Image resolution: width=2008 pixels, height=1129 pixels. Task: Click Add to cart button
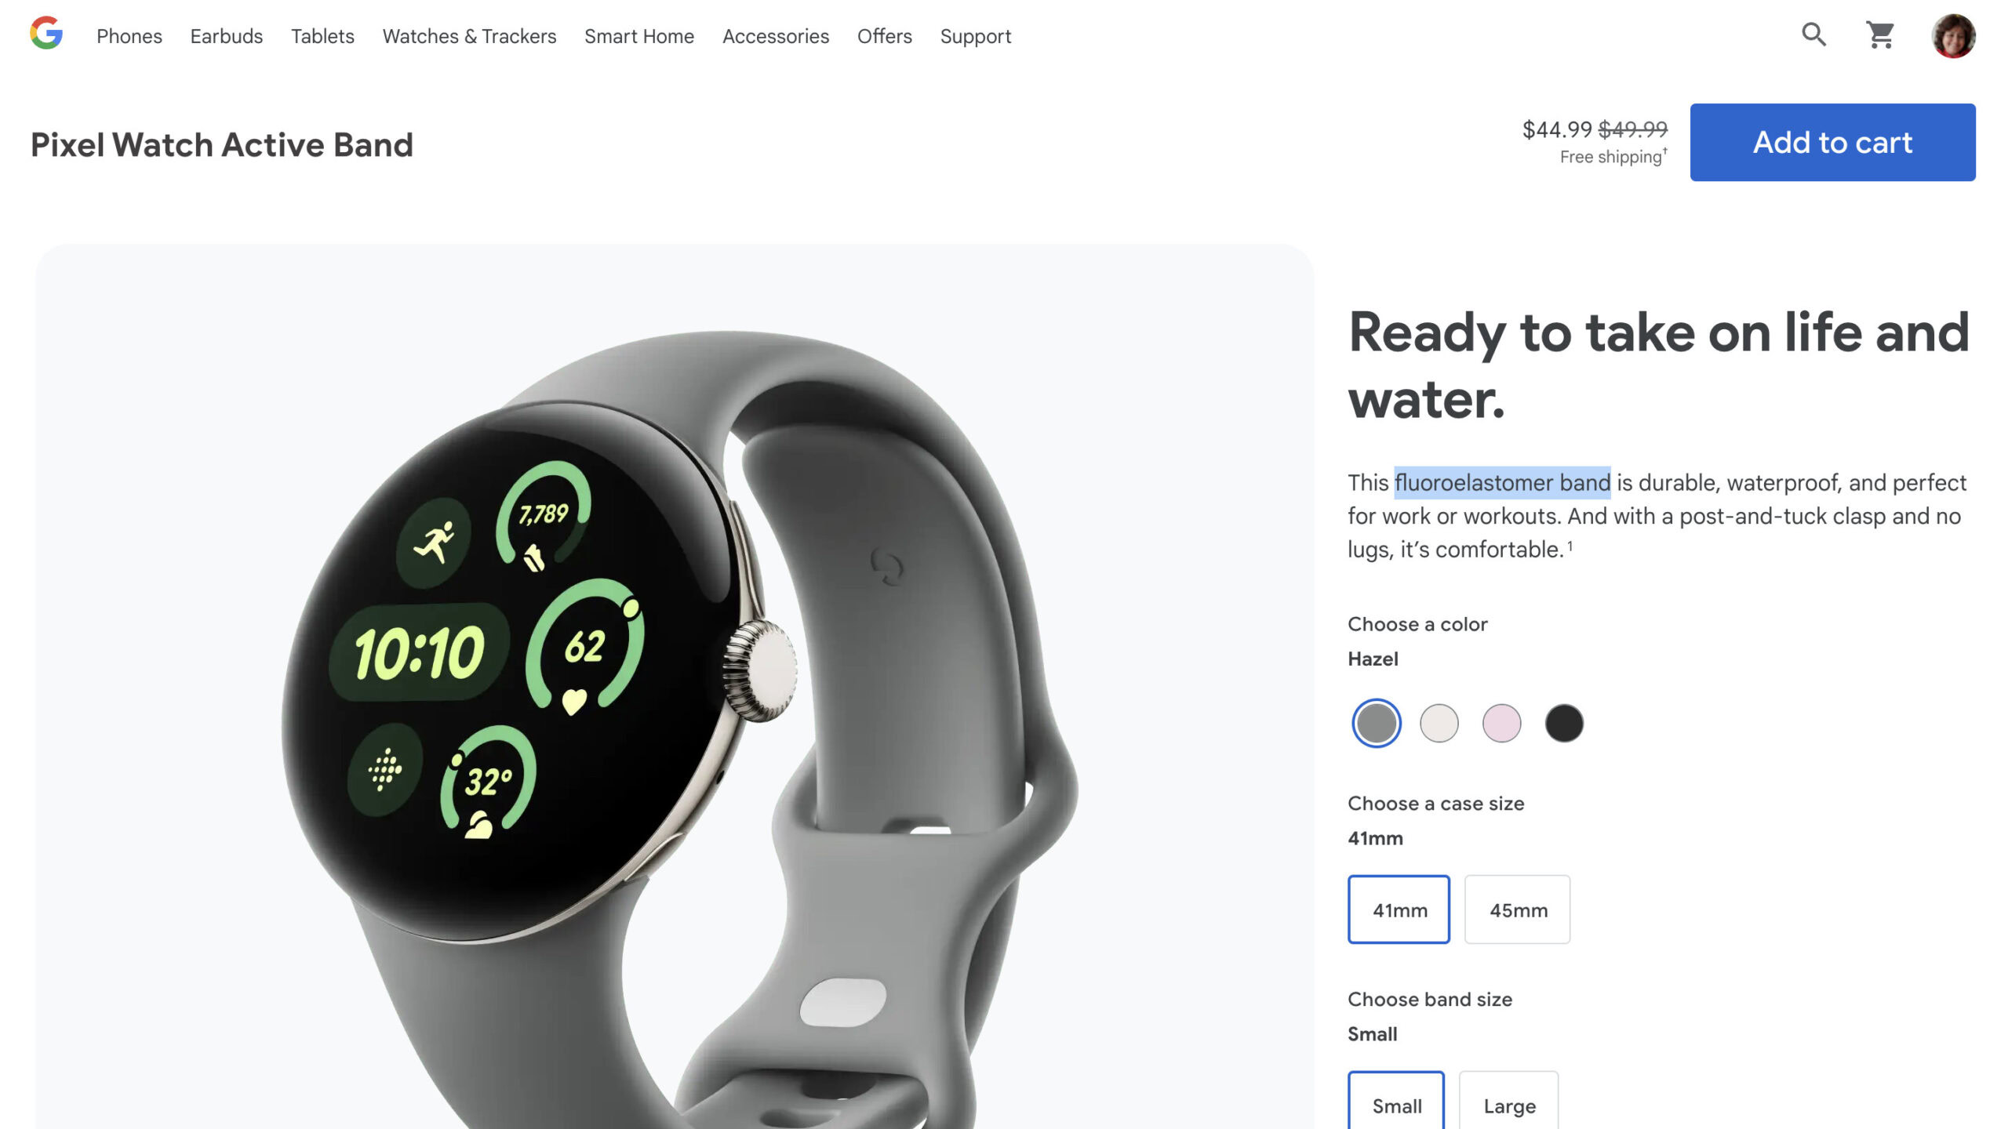[1832, 142]
